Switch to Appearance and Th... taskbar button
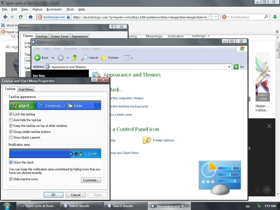 (x=169, y=206)
